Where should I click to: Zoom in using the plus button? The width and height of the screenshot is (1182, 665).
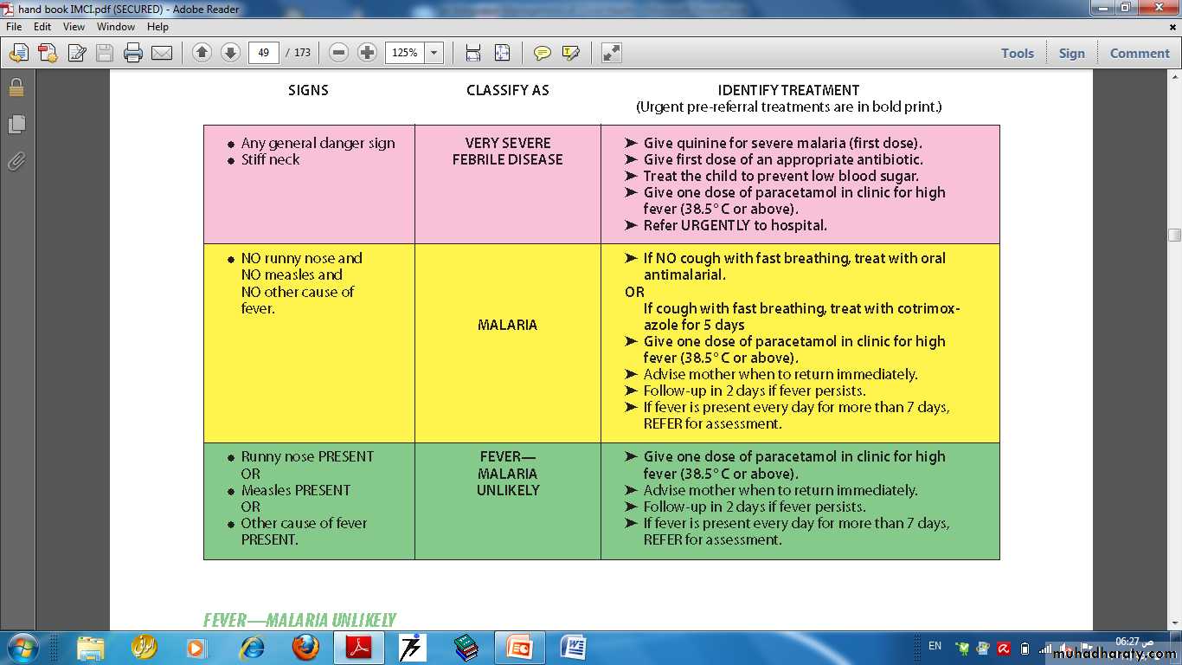pyautogui.click(x=367, y=53)
